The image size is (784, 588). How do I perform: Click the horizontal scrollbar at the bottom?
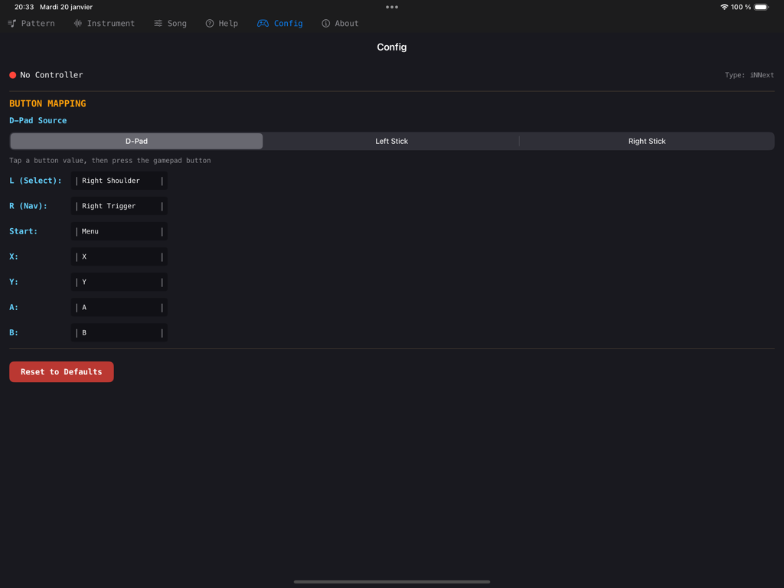coord(391,581)
